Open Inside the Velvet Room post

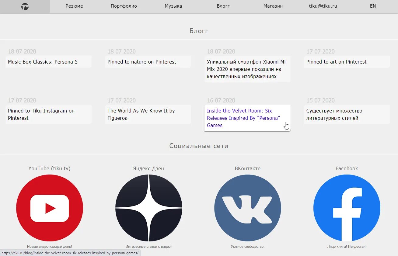[x=247, y=118]
